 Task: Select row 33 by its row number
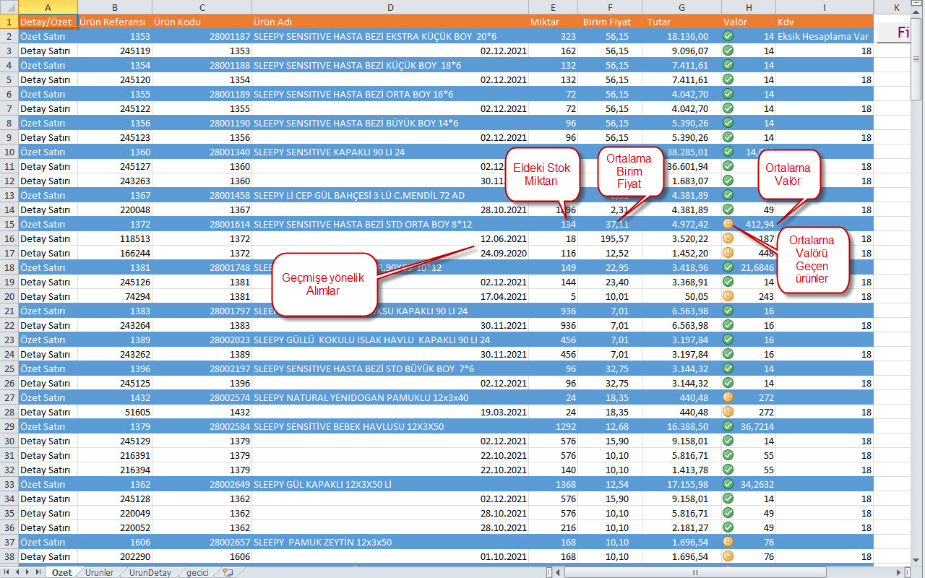9,484
